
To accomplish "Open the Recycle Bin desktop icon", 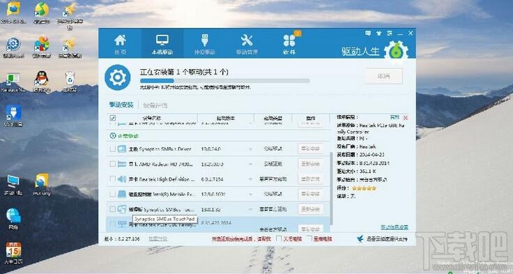I will [70, 79].
